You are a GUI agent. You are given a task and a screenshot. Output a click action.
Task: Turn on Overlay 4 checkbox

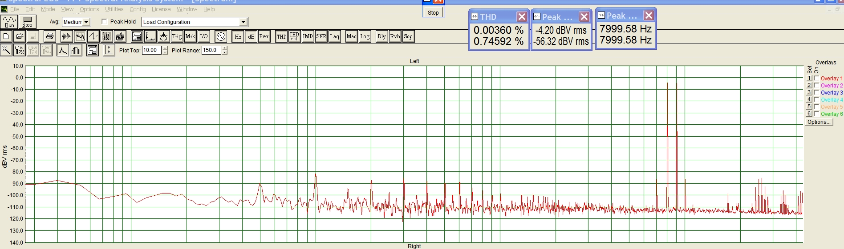pos(816,100)
